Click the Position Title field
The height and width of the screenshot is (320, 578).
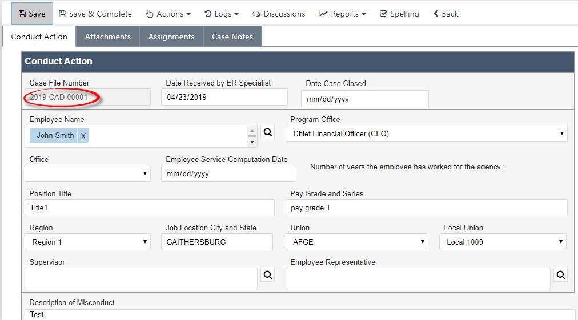pos(150,208)
